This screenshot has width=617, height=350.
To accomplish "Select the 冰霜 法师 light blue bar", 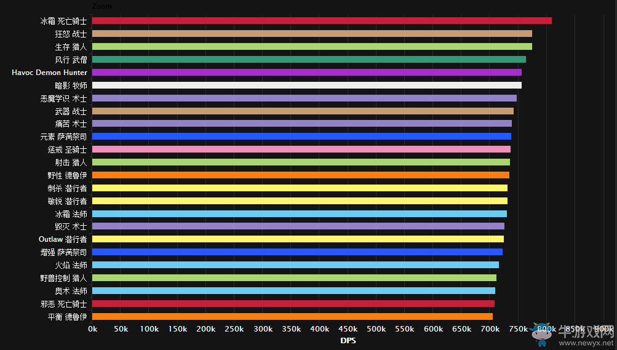I will [x=300, y=214].
